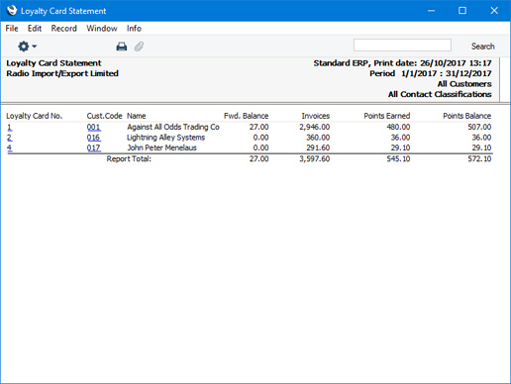The width and height of the screenshot is (511, 384).
Task: Open customer code 017 link
Action: 94,147
